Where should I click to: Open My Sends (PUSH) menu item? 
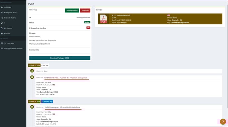[10, 18]
